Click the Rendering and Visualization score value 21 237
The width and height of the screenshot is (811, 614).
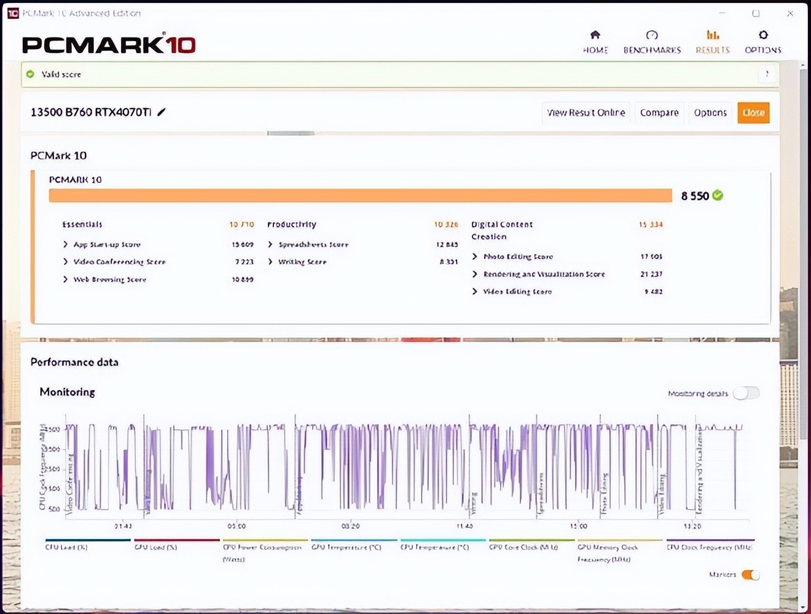tap(651, 274)
